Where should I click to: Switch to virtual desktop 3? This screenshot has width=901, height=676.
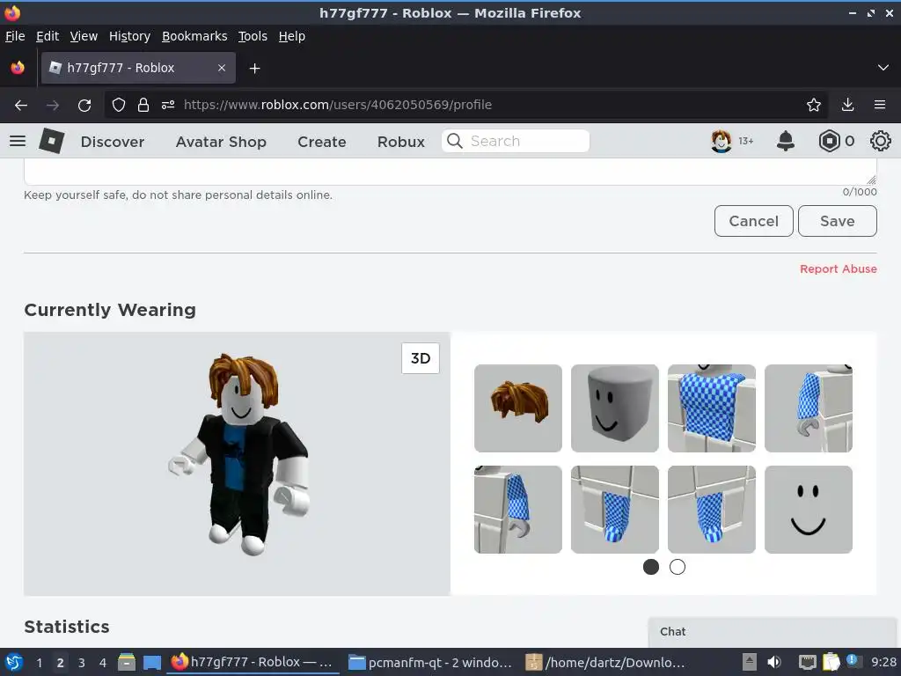pyautogui.click(x=82, y=663)
